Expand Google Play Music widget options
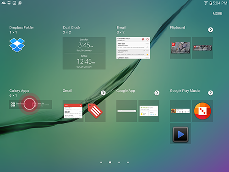The width and height of the screenshot is (229, 172). pos(211,93)
